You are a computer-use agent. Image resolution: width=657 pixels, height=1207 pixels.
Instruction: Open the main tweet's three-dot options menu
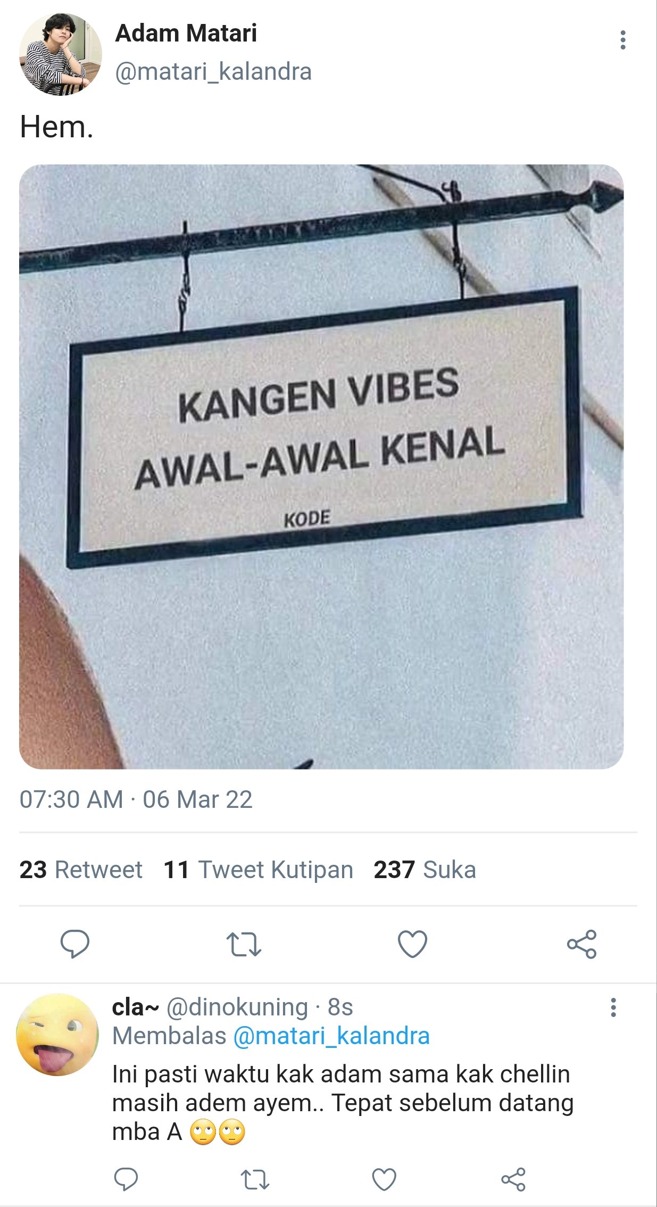pyautogui.click(x=622, y=40)
